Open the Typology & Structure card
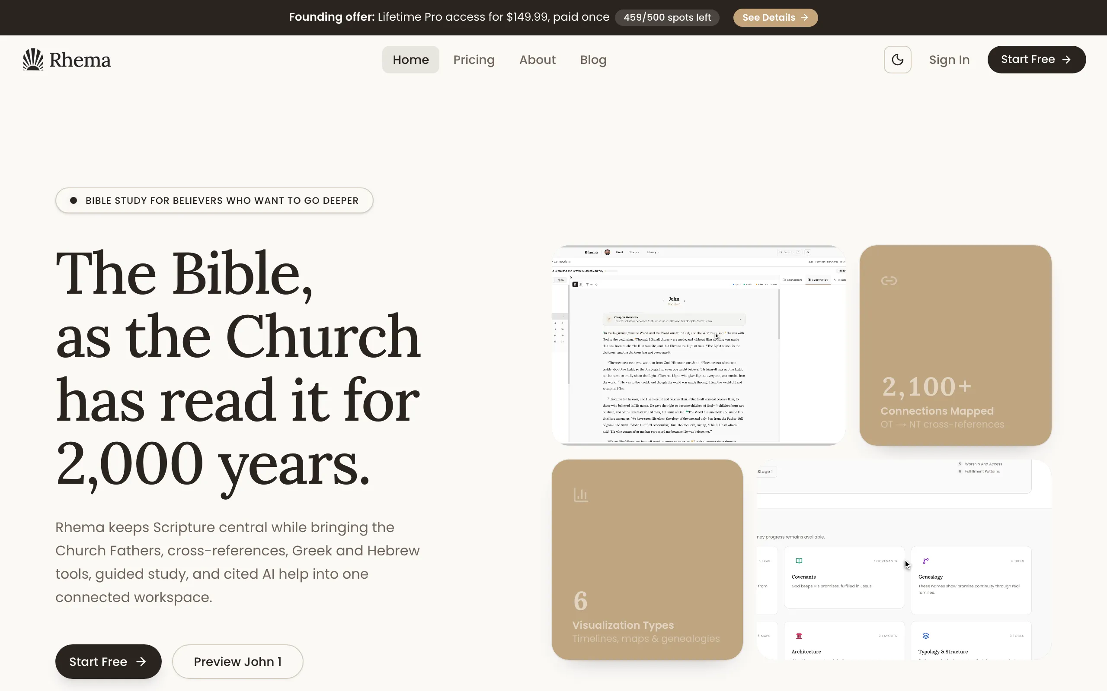Screen dimensions: 1107x691 tap(971, 640)
